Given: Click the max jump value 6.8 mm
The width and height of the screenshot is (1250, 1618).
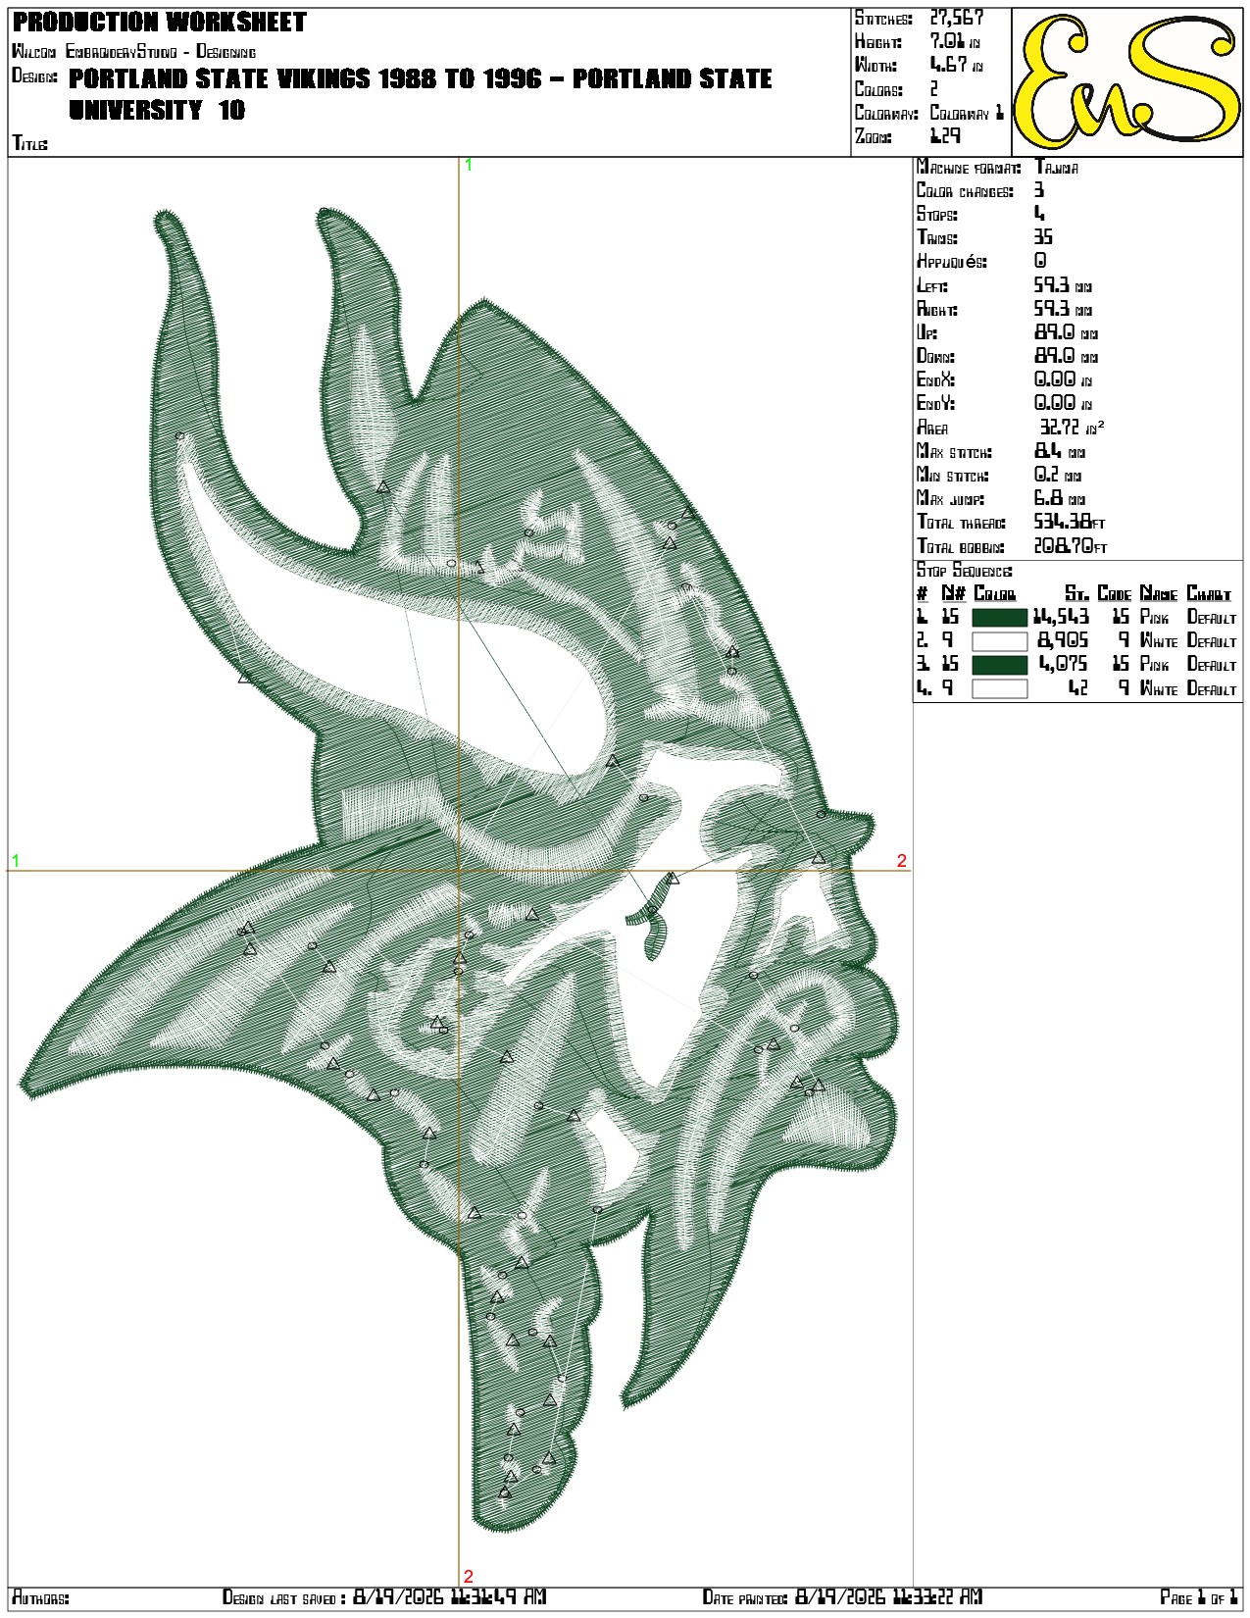Looking at the screenshot, I should pyautogui.click(x=1060, y=498).
